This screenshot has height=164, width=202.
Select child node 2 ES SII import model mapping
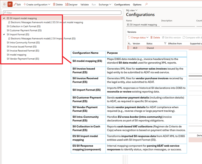[x=45, y=22]
